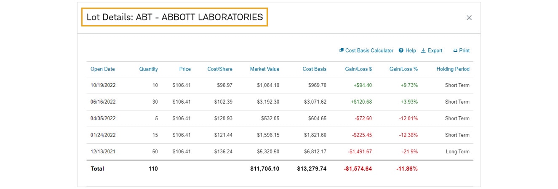The height and width of the screenshot is (189, 558).
Task: Sort by Cost Basis column header
Action: tap(314, 69)
